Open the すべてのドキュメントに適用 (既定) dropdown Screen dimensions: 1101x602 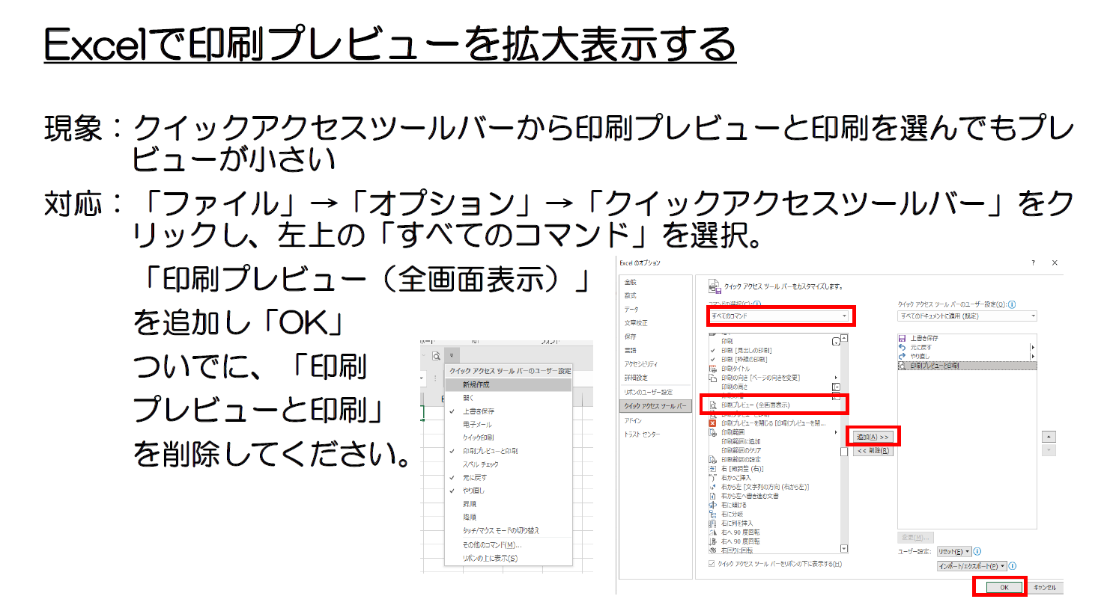click(967, 316)
